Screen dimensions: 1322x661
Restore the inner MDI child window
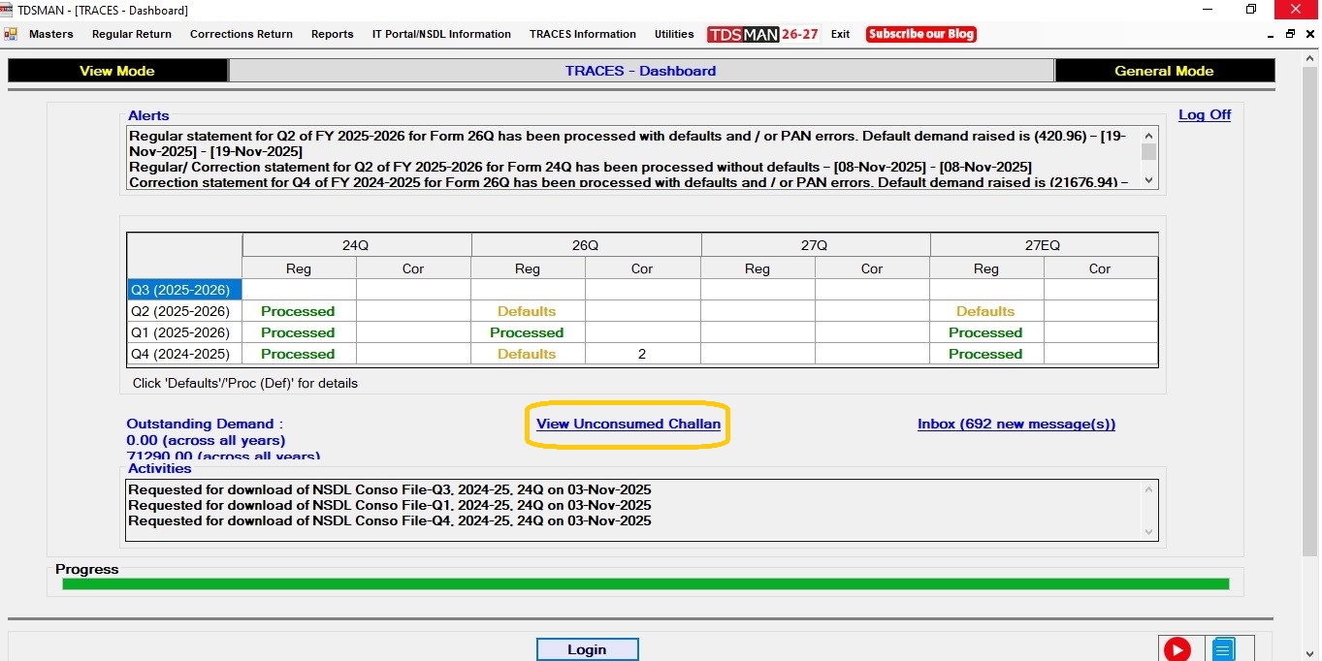[x=1290, y=34]
